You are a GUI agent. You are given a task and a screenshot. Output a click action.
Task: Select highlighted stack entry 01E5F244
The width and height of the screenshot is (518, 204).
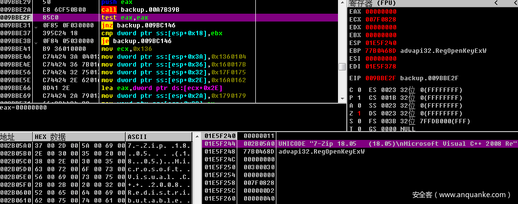(x=360, y=144)
